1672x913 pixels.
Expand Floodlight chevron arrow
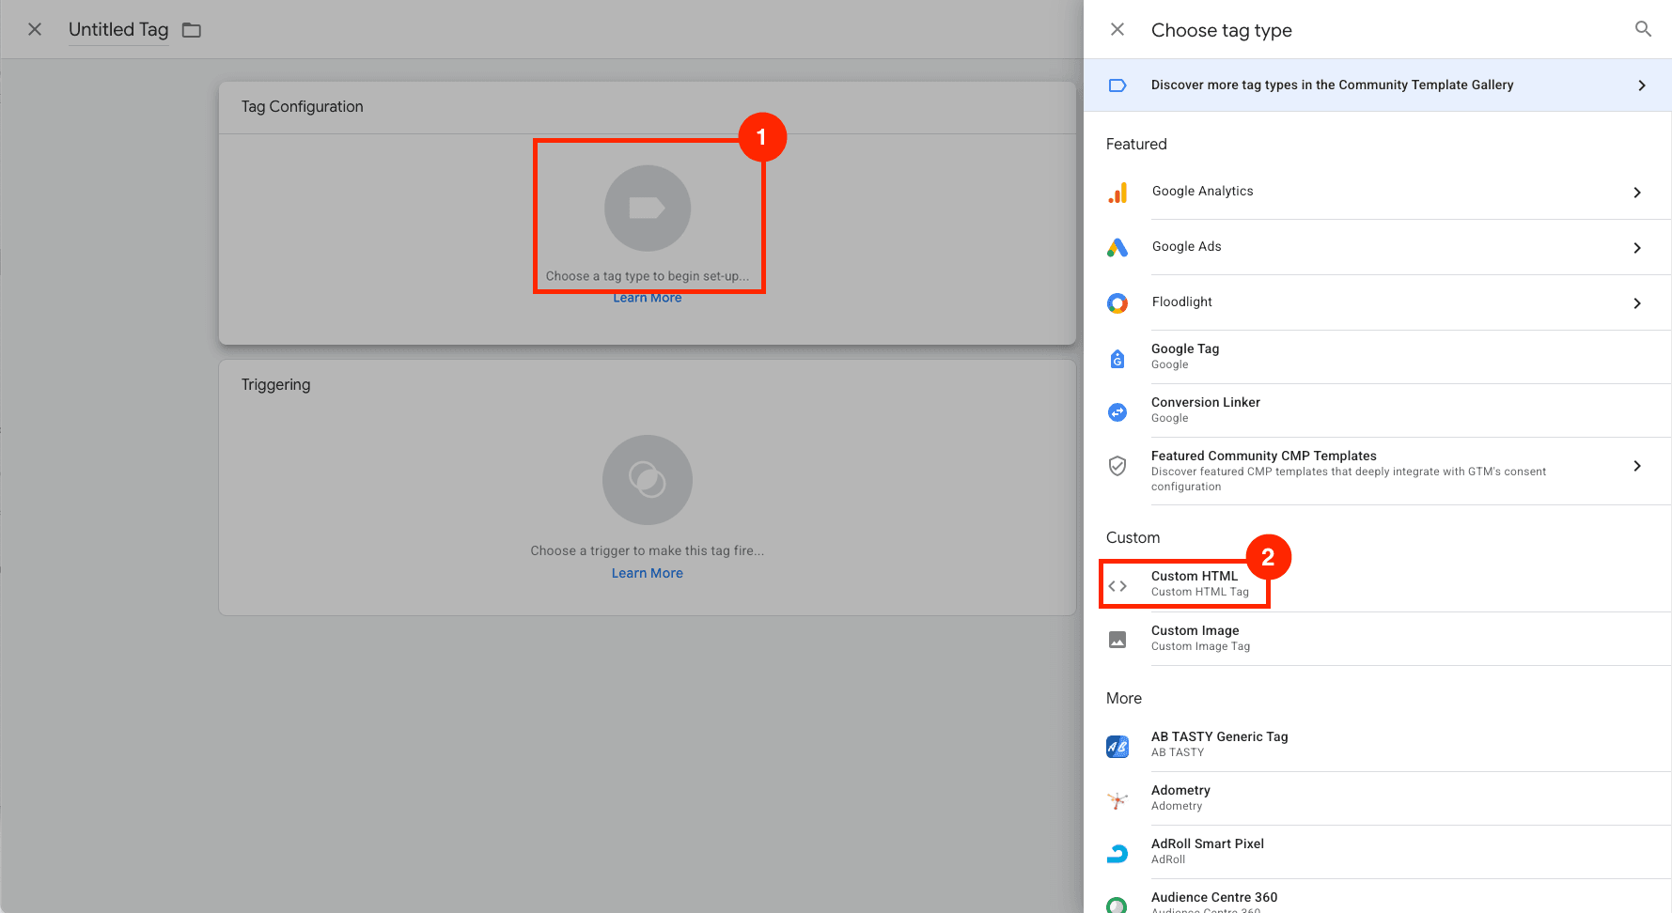[x=1637, y=303]
